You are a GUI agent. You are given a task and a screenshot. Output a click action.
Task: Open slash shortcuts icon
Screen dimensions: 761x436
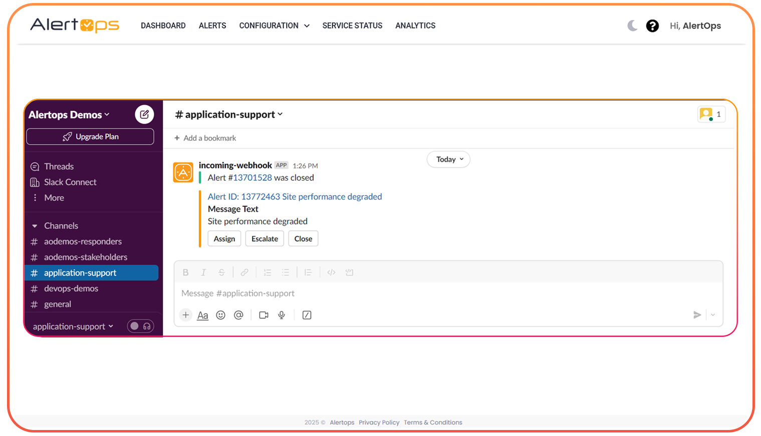tap(307, 315)
